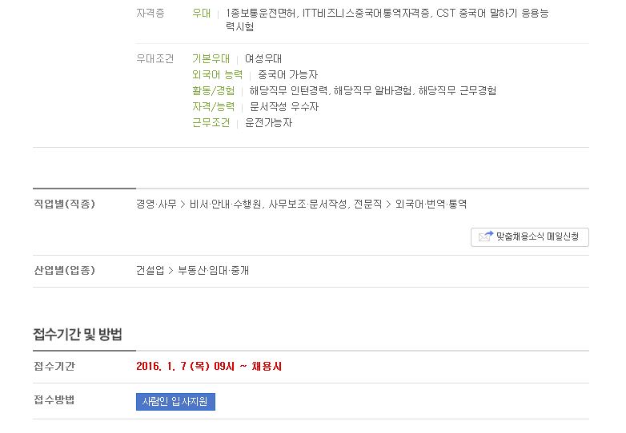Click the green 외국어 능력 label
This screenshot has width=626, height=433.
(217, 75)
